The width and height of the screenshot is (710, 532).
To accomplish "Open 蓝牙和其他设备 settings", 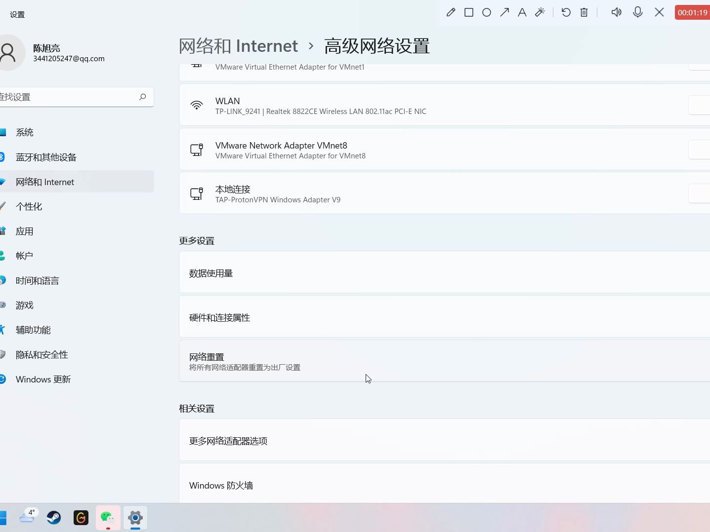I will pyautogui.click(x=77, y=157).
